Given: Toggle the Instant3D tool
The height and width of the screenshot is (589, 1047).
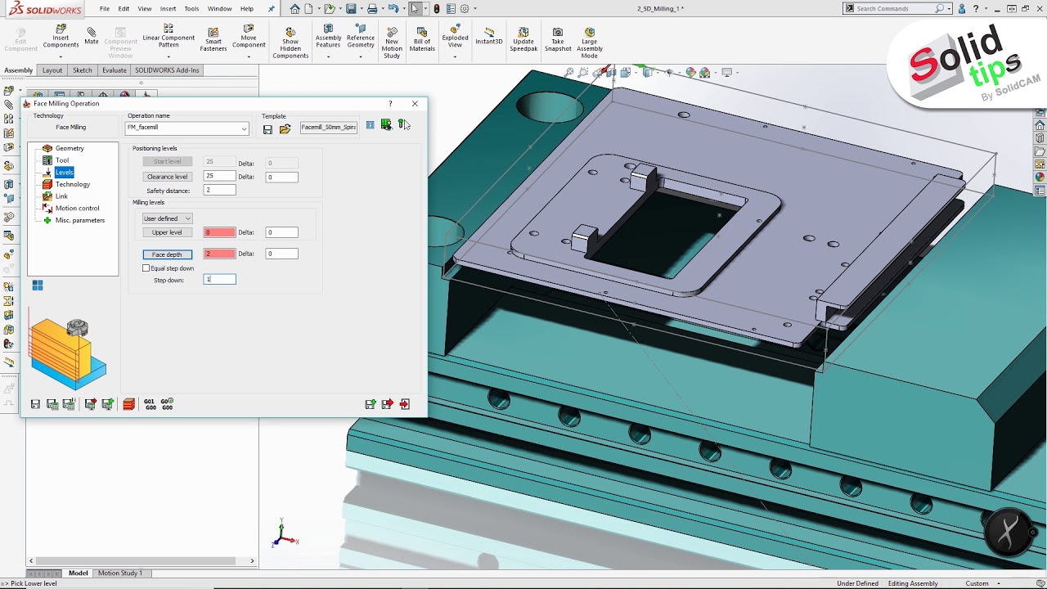Looking at the screenshot, I should pyautogui.click(x=489, y=36).
